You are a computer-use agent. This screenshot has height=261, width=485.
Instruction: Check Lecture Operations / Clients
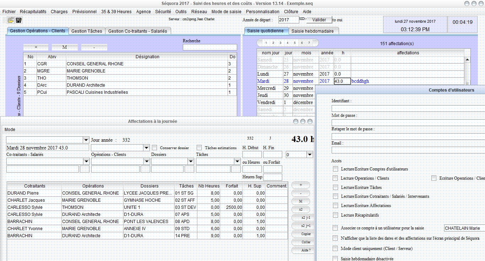pyautogui.click(x=335, y=178)
